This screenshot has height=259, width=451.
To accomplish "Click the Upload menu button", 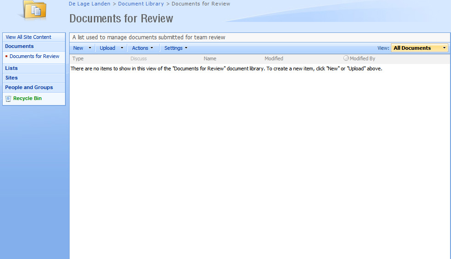I will [108, 48].
